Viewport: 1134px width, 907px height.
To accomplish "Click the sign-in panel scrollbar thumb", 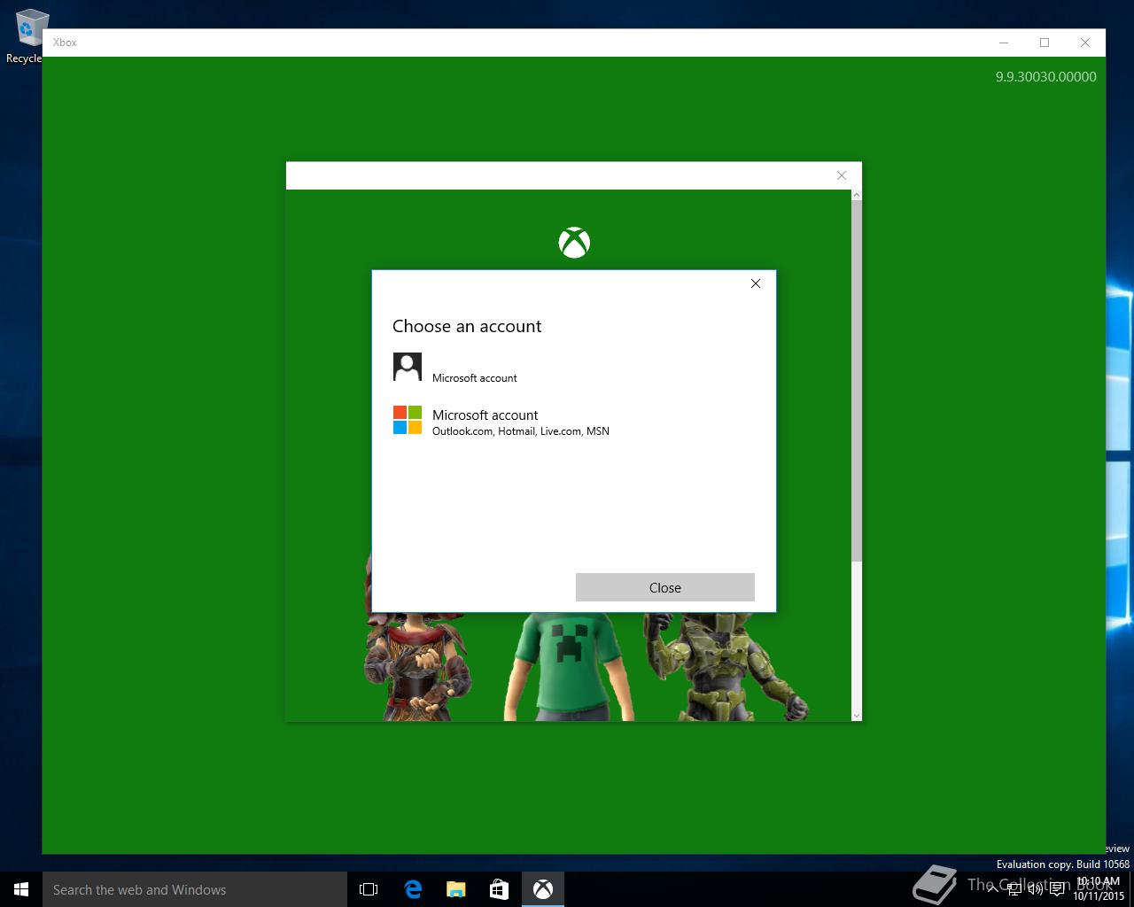I will [857, 381].
